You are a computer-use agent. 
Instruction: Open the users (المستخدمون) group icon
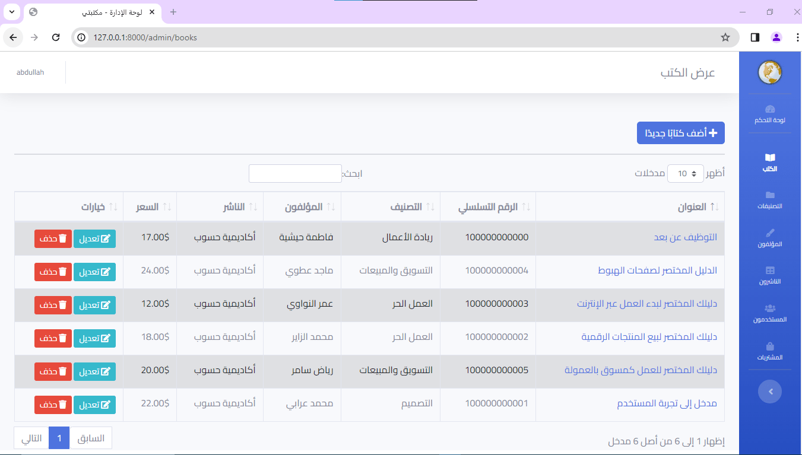pos(770,308)
